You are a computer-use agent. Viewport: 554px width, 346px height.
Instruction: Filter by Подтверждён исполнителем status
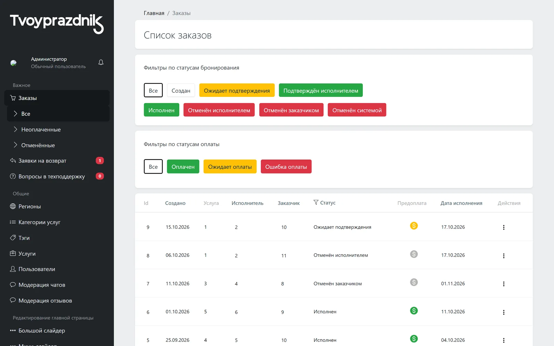point(321,90)
